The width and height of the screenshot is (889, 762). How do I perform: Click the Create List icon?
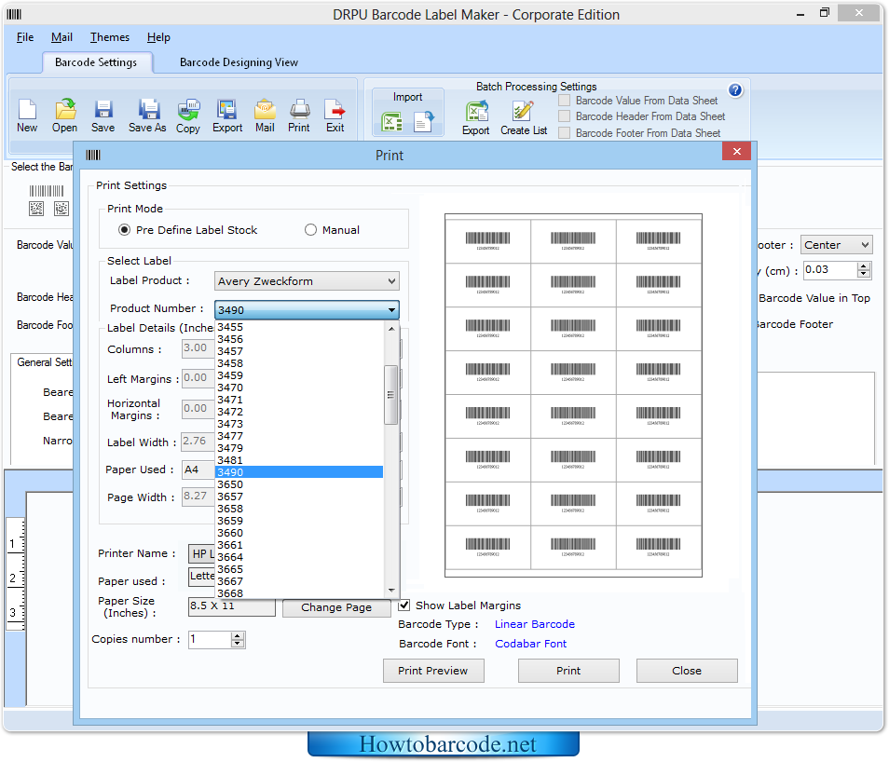click(x=524, y=118)
